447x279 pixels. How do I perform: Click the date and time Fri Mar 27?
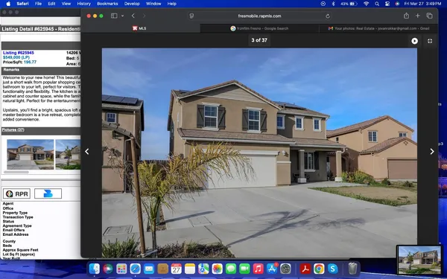point(422,4)
